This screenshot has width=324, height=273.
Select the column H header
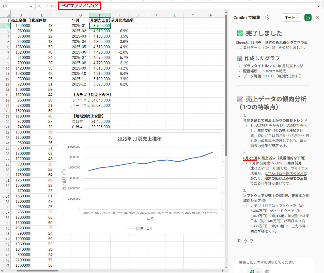(100, 15)
